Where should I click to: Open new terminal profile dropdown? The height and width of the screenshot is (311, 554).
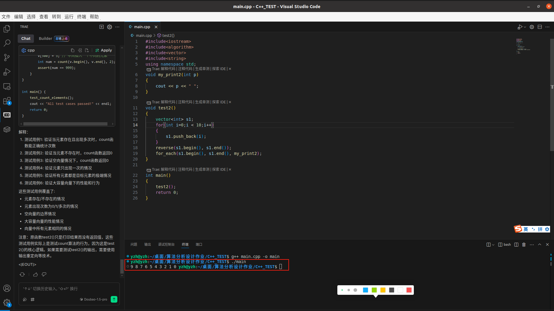(493, 245)
